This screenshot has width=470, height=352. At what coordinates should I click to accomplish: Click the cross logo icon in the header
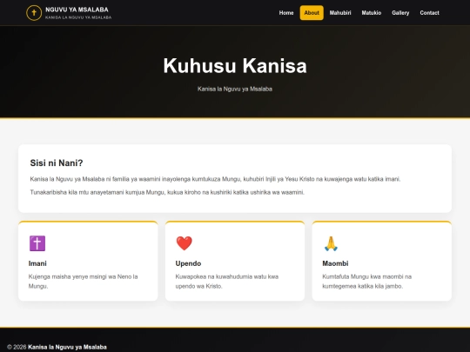point(34,13)
